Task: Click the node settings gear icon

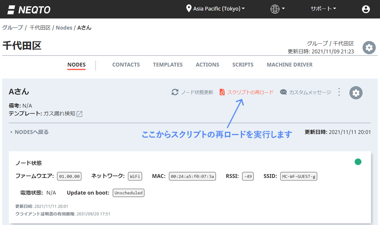Action: 355,93
